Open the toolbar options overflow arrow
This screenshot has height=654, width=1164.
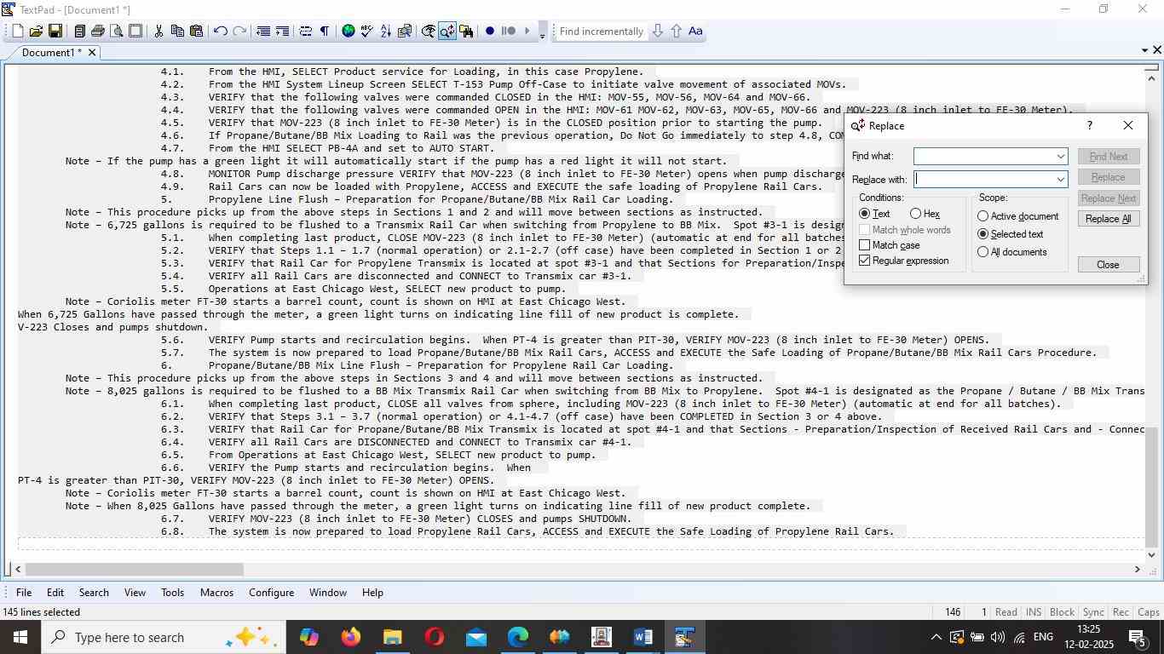coord(542,35)
